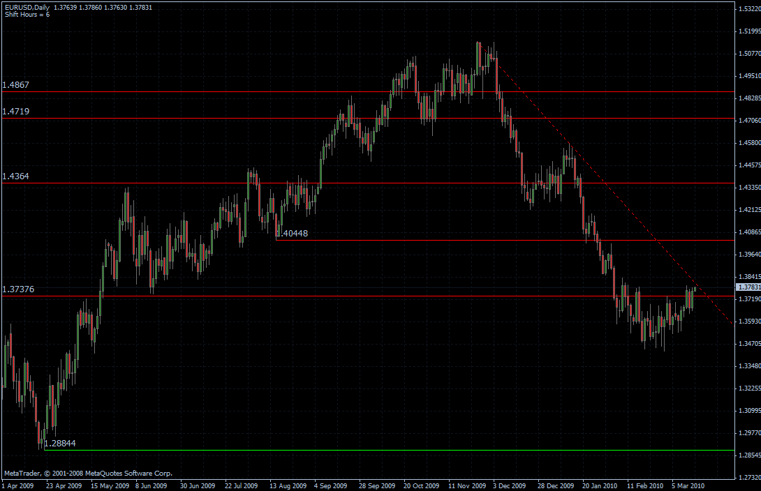Click the 1.48285 price scale value
This screenshot has height=491, width=761.
[750, 98]
